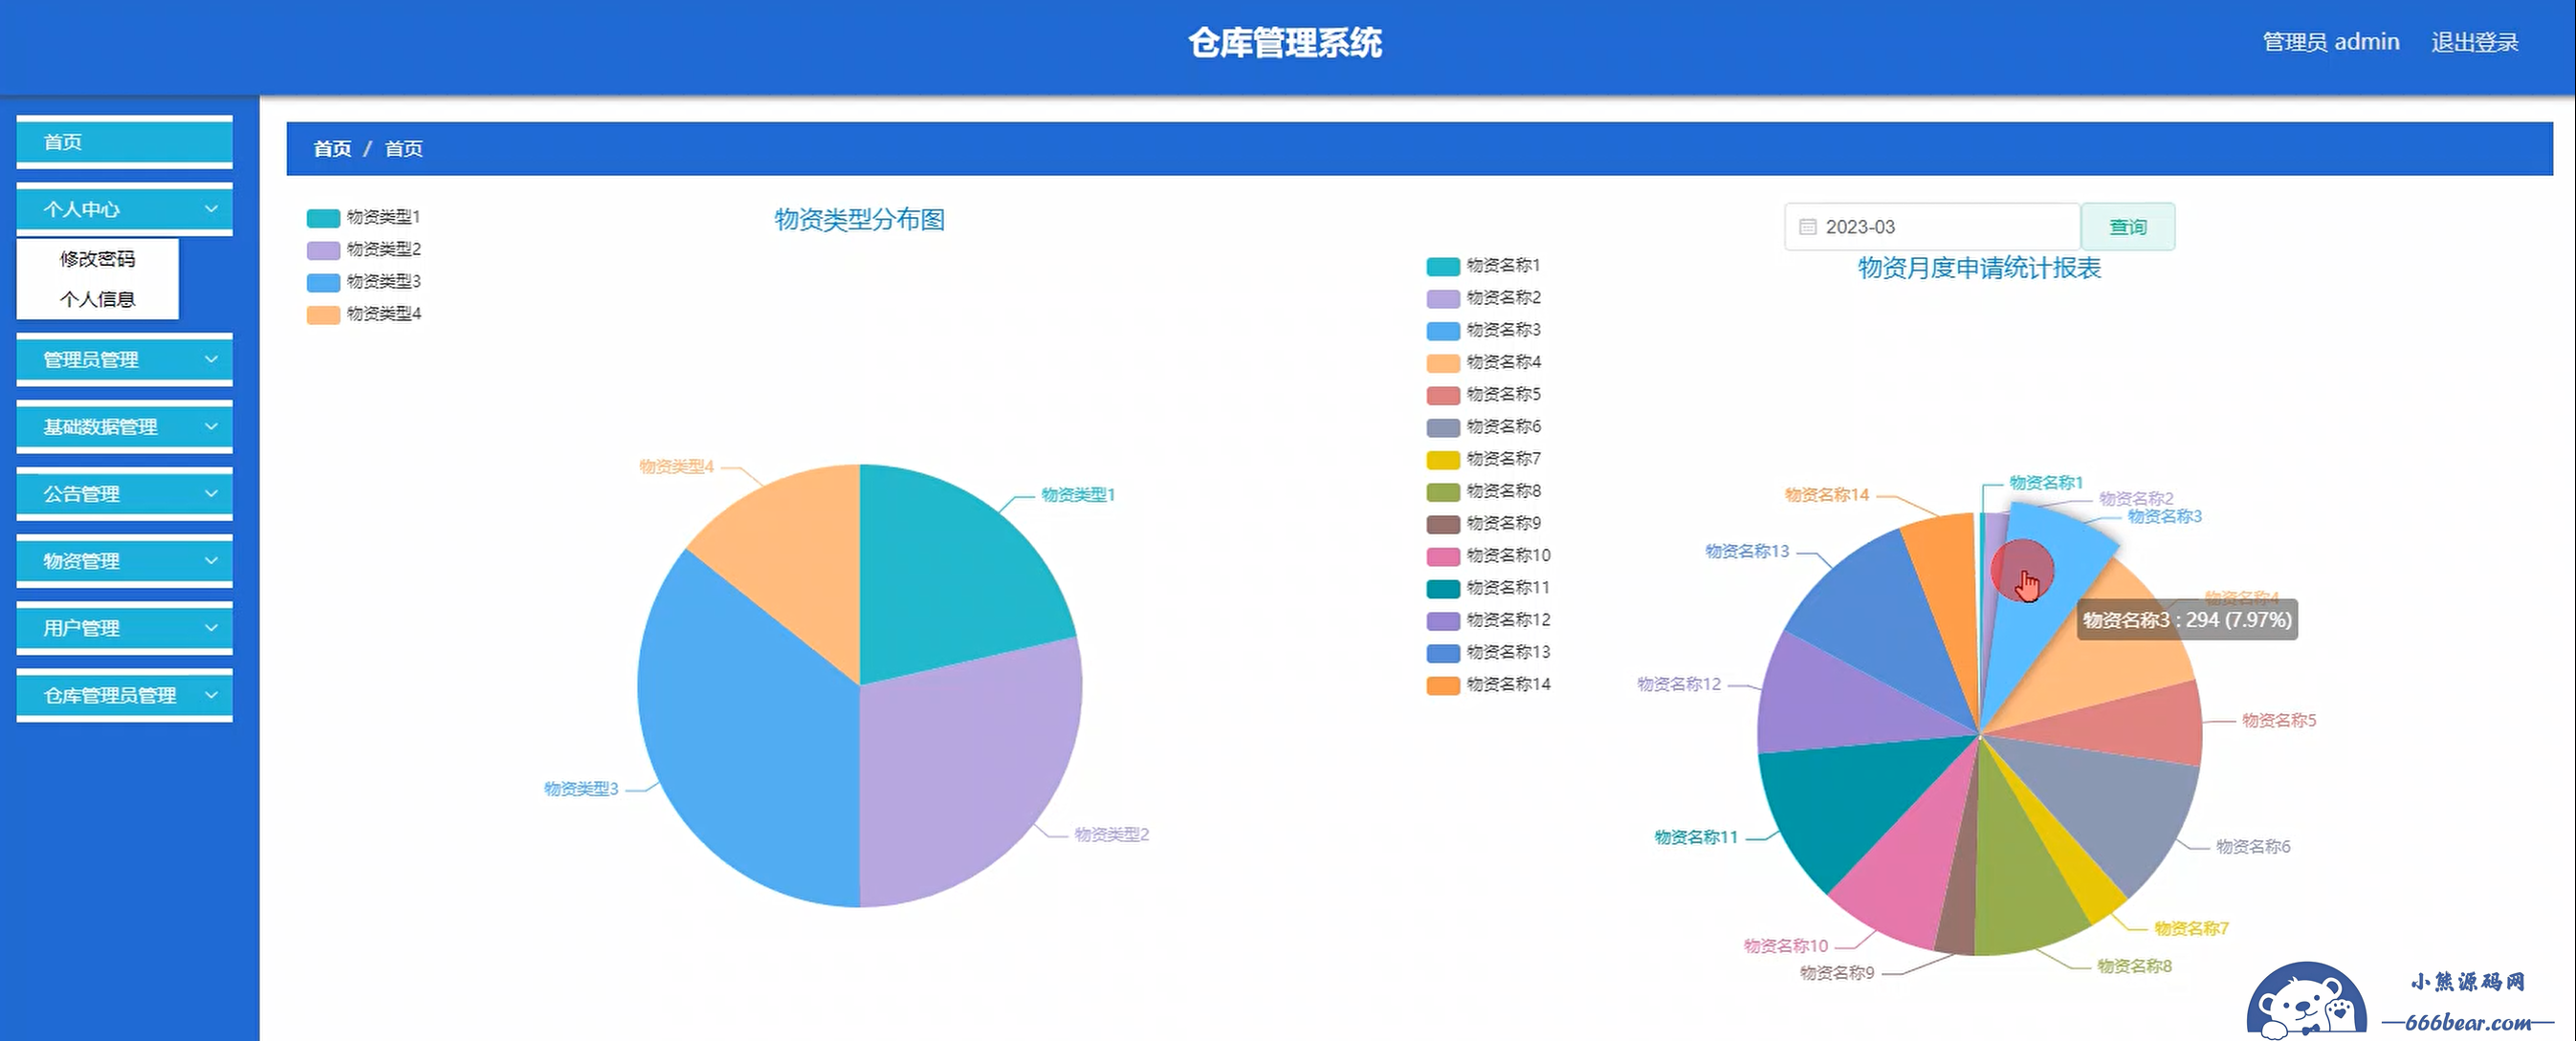Screen dimensions: 2576x1041
Task: Toggle 物资名称4 legend entry
Action: (x=1483, y=361)
